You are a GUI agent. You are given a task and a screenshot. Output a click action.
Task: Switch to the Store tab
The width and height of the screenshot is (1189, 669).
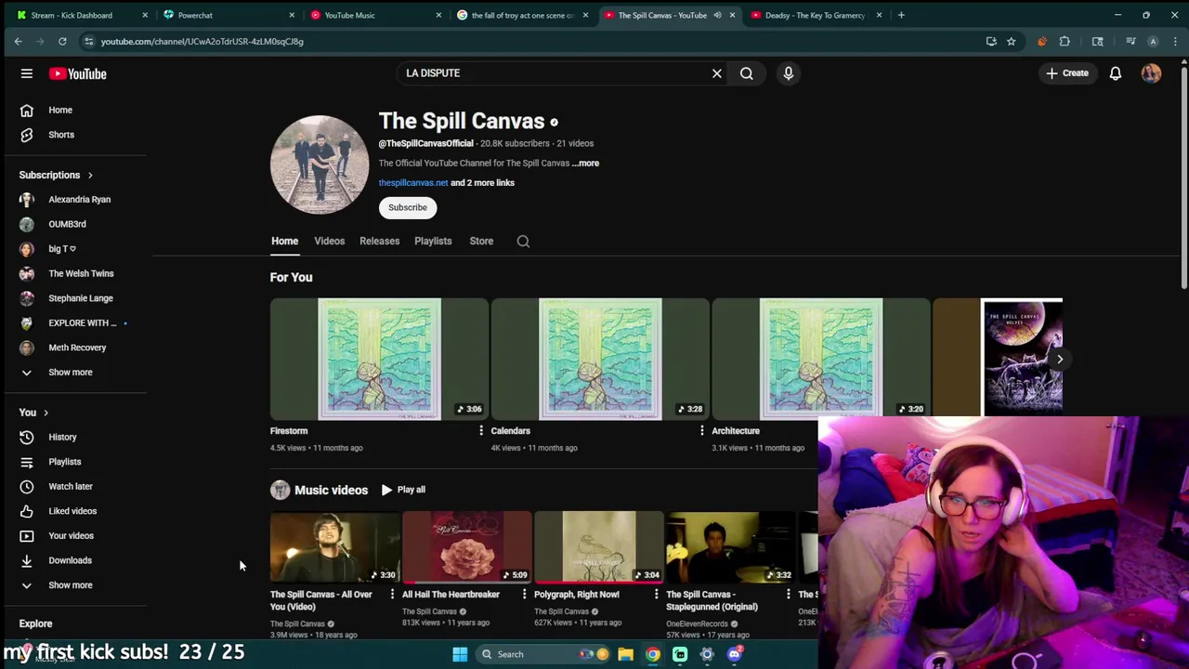coord(481,241)
